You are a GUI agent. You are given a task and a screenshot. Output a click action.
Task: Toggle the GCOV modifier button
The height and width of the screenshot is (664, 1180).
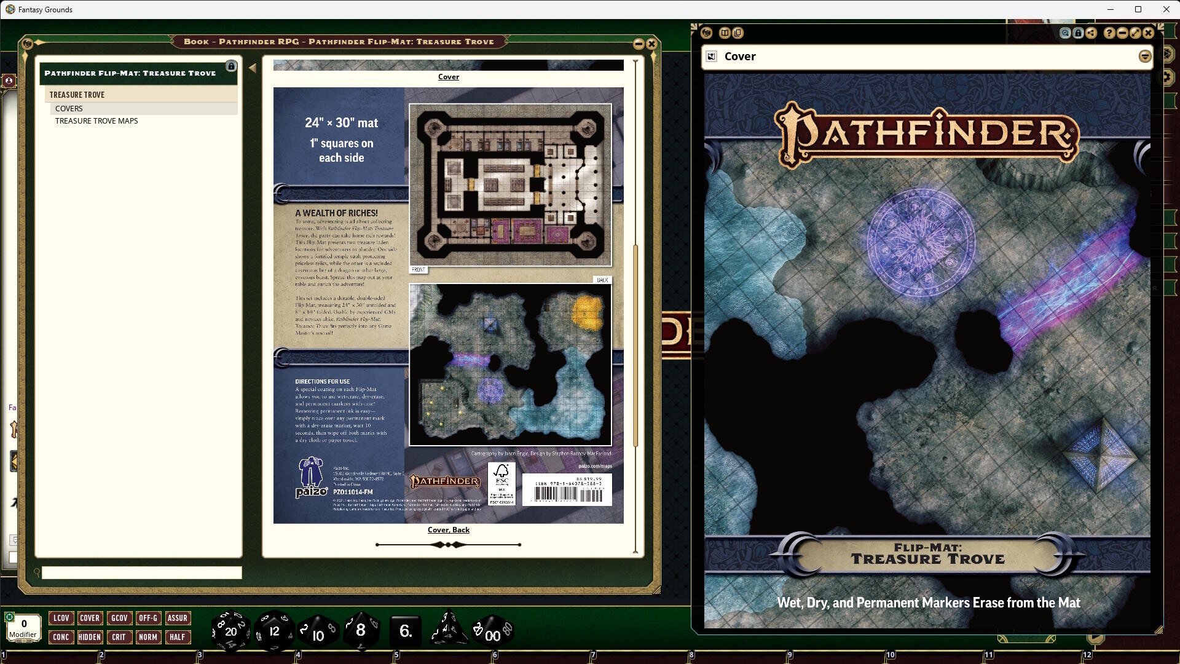pos(119,618)
